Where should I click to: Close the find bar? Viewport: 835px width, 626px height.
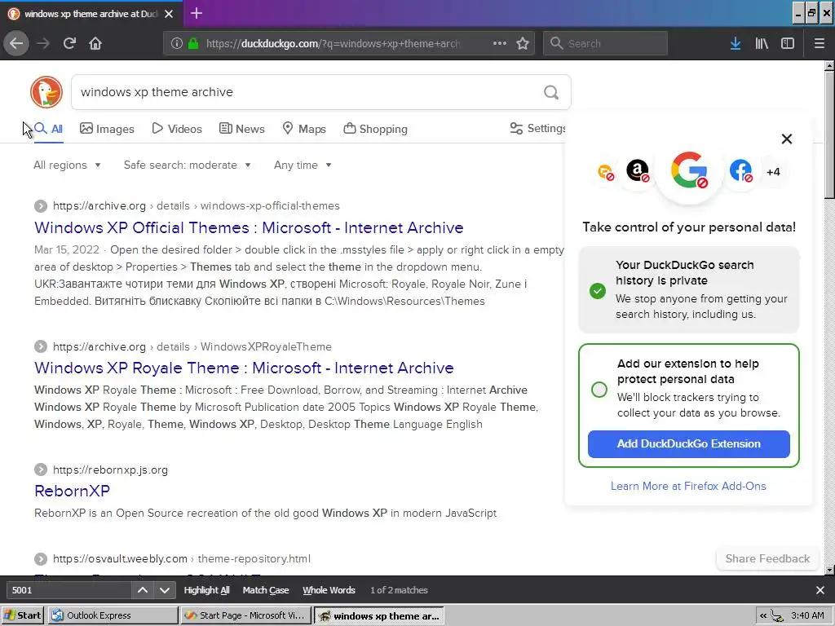pyautogui.click(x=820, y=590)
